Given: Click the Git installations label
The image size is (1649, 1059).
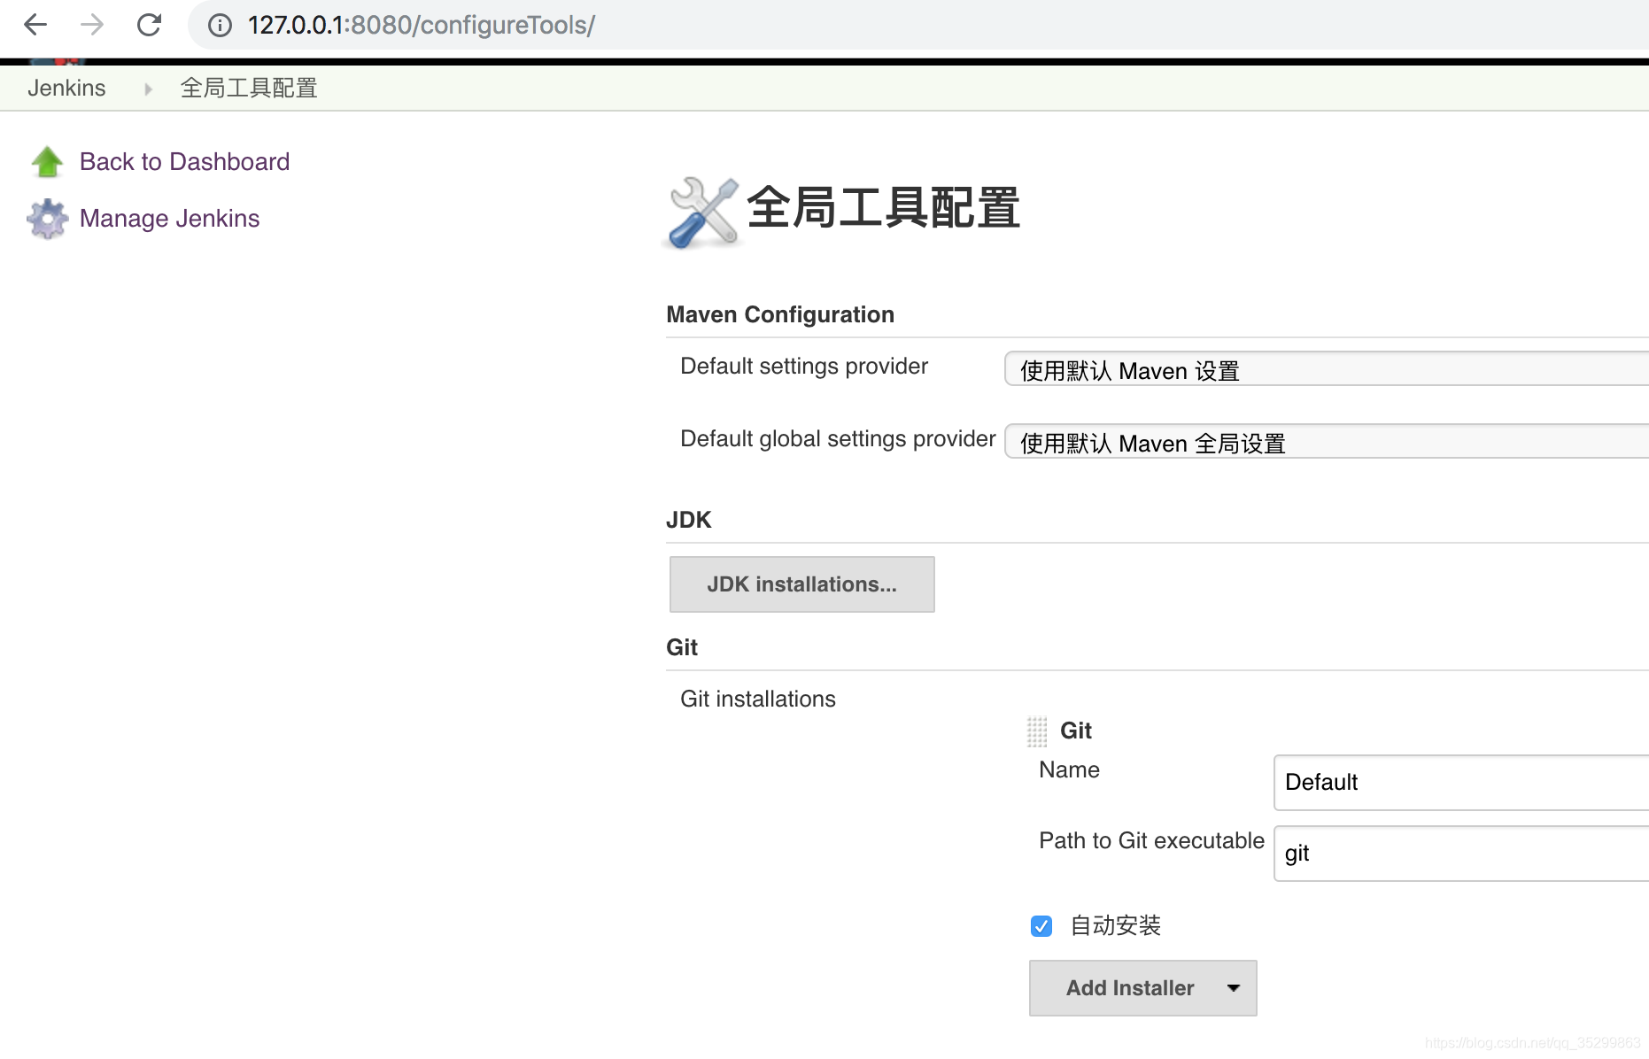Looking at the screenshot, I should pos(758,699).
